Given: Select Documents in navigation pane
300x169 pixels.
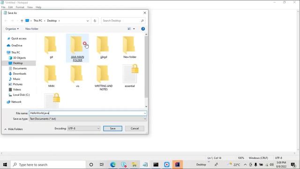Looking at the screenshot, I should pos(18,69).
